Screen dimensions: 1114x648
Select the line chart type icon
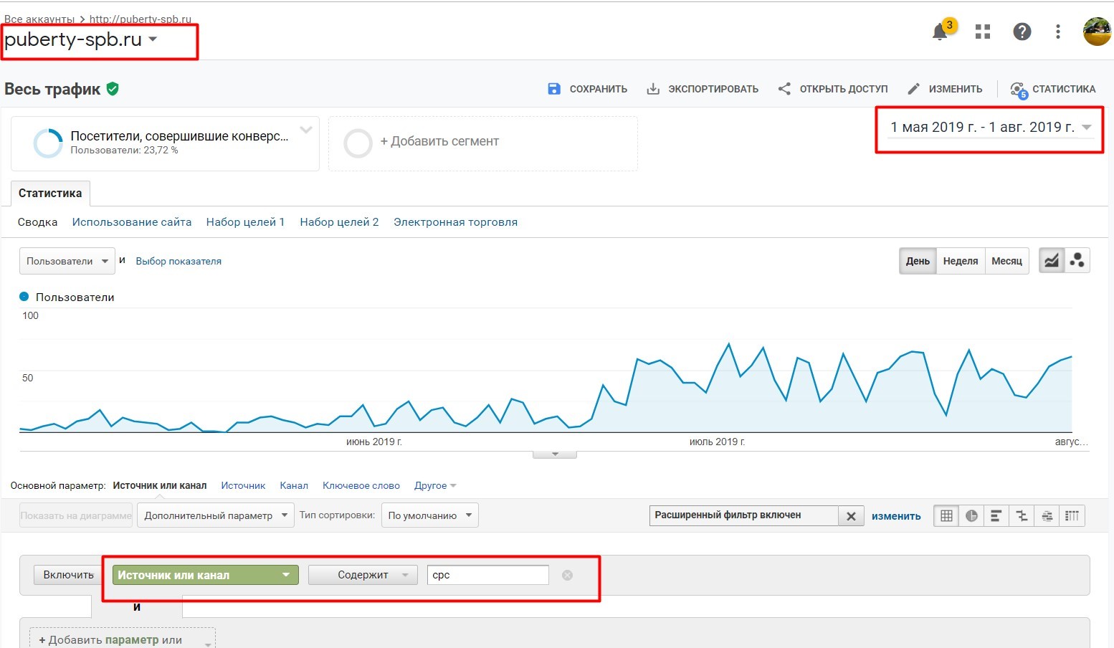[1051, 261]
